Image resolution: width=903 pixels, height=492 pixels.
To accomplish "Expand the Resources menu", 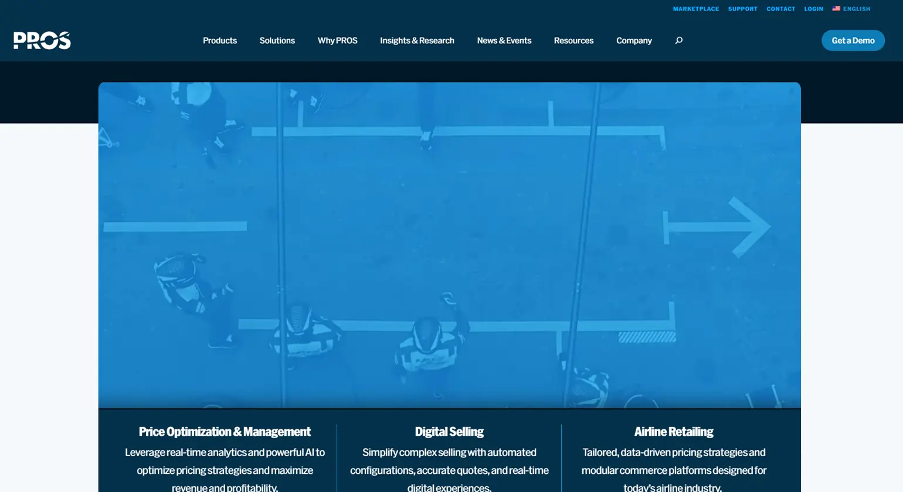I will pos(573,40).
